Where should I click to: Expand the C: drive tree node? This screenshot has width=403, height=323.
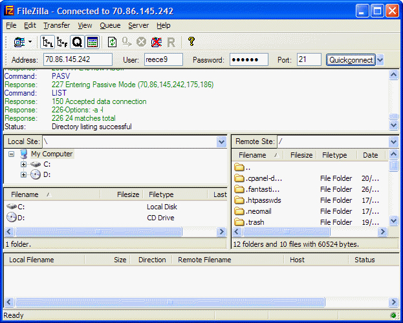23,164
